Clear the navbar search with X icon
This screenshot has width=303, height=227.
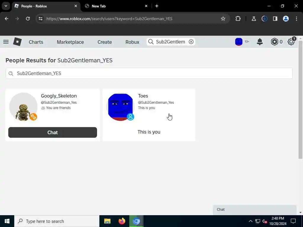pos(191,42)
